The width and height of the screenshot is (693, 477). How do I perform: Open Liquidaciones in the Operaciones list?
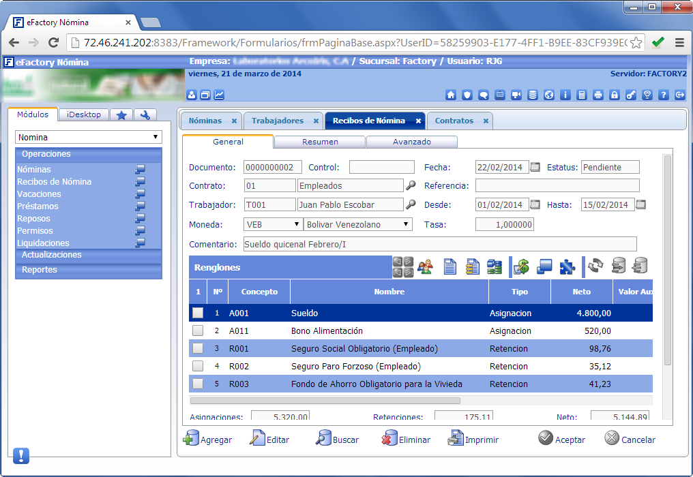(43, 243)
